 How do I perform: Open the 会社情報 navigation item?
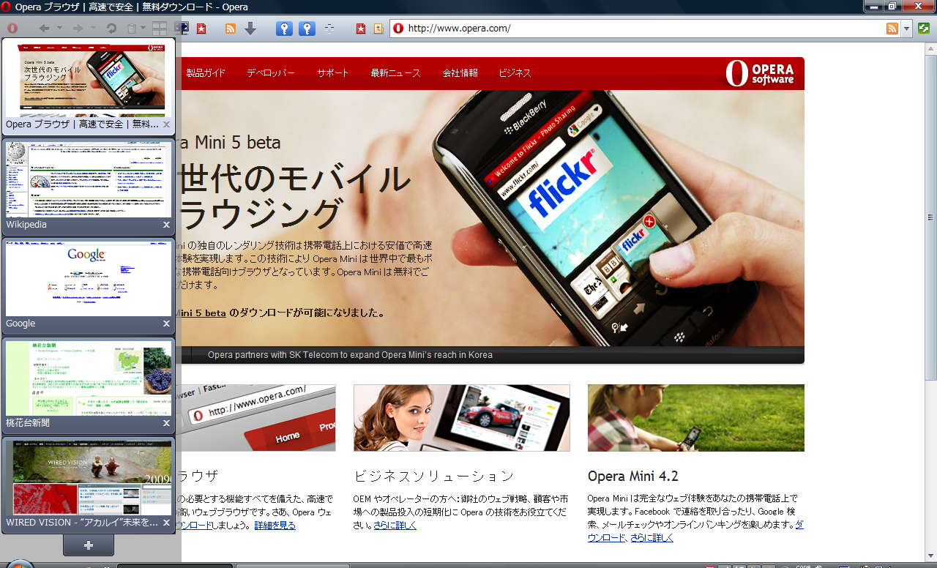460,73
